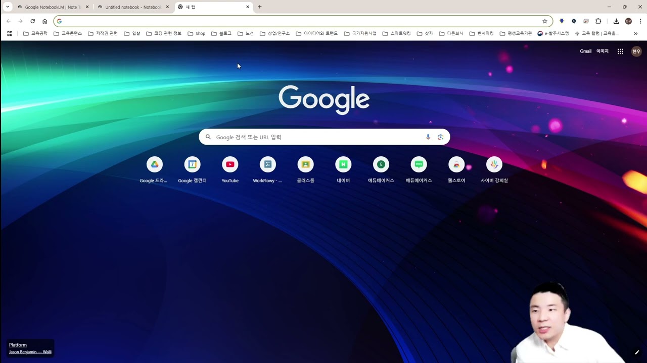This screenshot has height=363, width=647.
Task: Open the media control toolbar icon
Action: pos(586,21)
